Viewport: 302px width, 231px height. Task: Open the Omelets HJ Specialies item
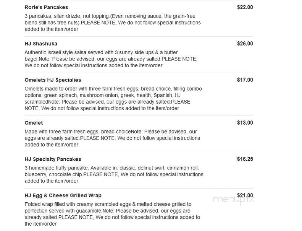point(53,80)
